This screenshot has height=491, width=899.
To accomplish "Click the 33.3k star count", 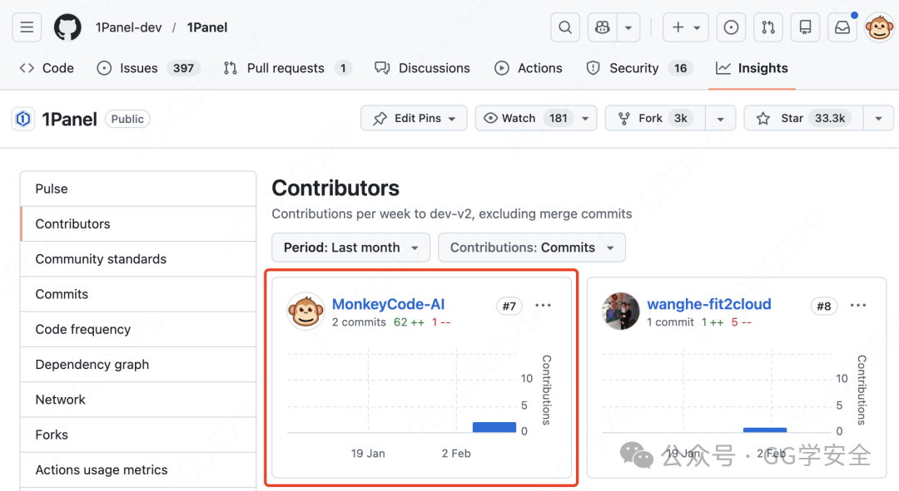I will pos(830,119).
